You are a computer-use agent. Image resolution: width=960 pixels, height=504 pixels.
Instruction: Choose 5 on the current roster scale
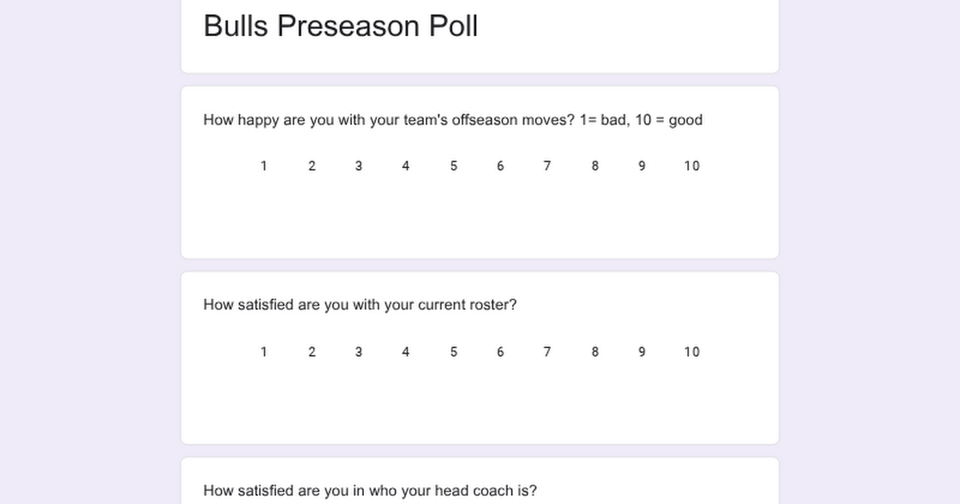coord(454,352)
